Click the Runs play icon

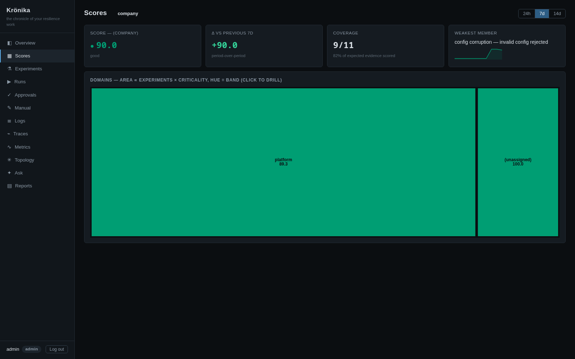click(9, 82)
